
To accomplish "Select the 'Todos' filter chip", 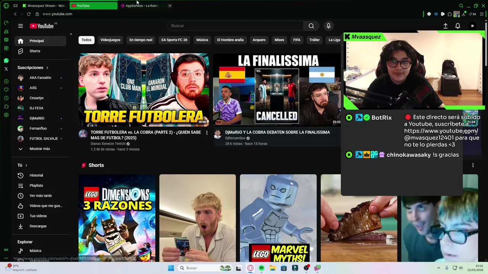I will tap(87, 40).
